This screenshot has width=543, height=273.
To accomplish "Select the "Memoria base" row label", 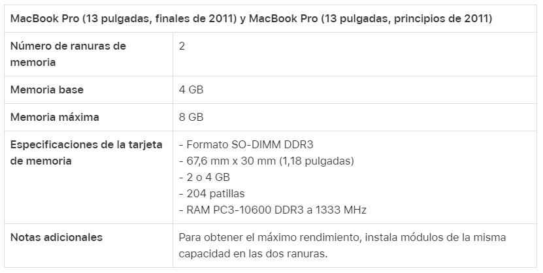I will [47, 89].
